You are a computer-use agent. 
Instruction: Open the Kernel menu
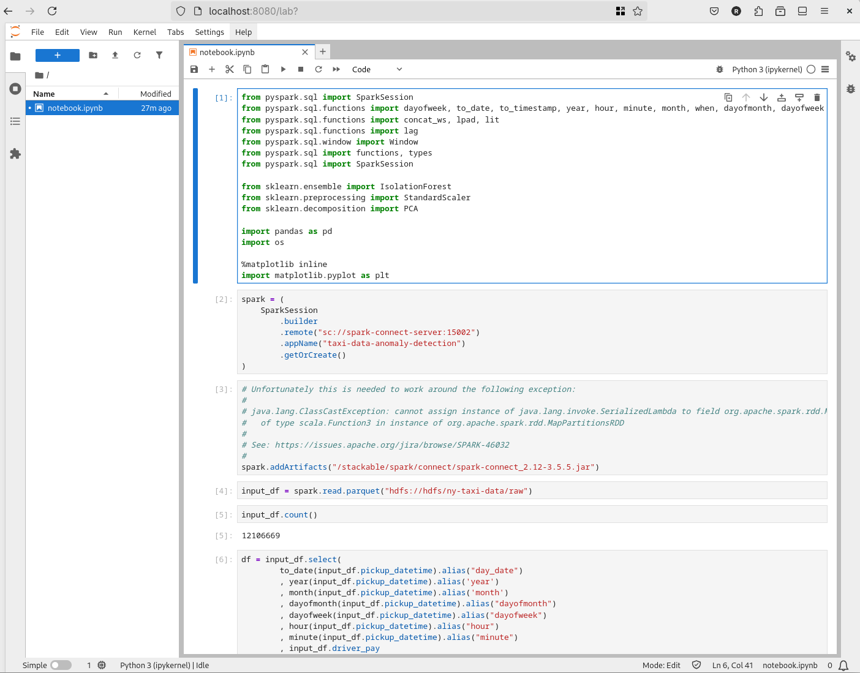pyautogui.click(x=145, y=32)
